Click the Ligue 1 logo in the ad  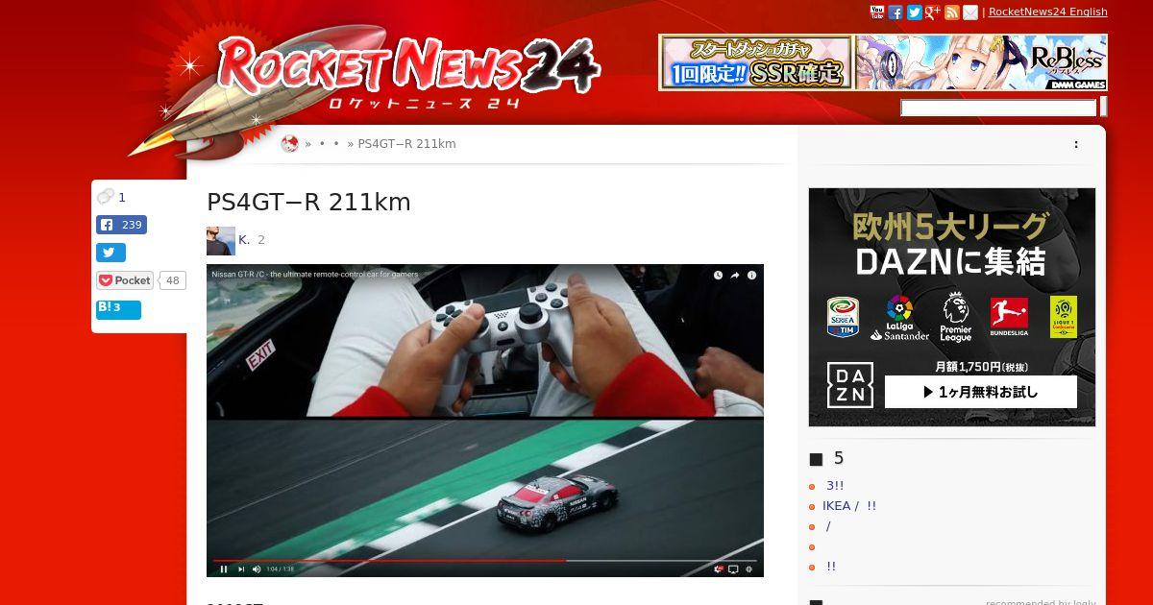(x=1064, y=317)
